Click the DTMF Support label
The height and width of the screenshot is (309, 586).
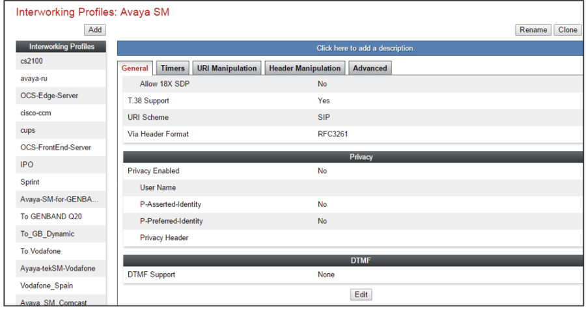pos(151,275)
